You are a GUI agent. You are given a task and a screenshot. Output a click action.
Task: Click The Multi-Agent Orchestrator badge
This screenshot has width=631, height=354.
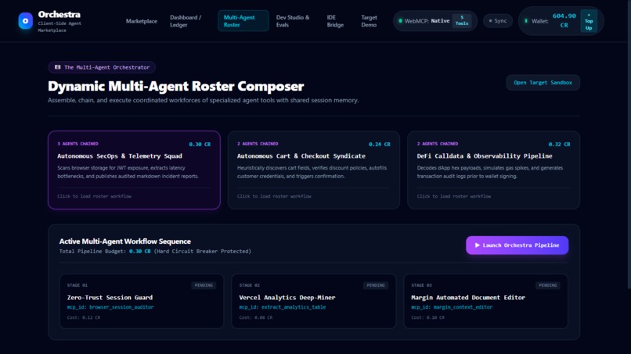(x=102, y=67)
